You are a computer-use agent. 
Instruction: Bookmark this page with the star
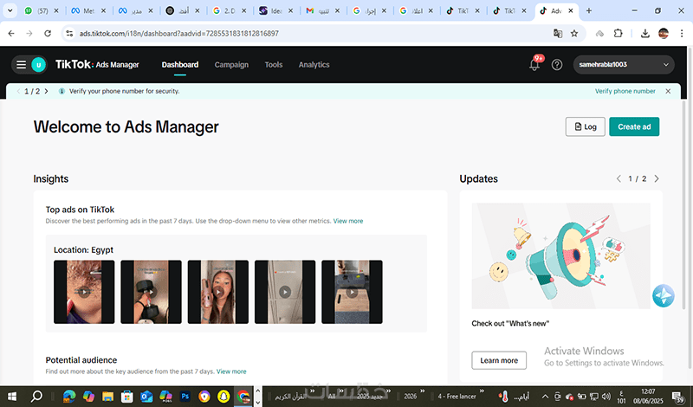(x=574, y=33)
